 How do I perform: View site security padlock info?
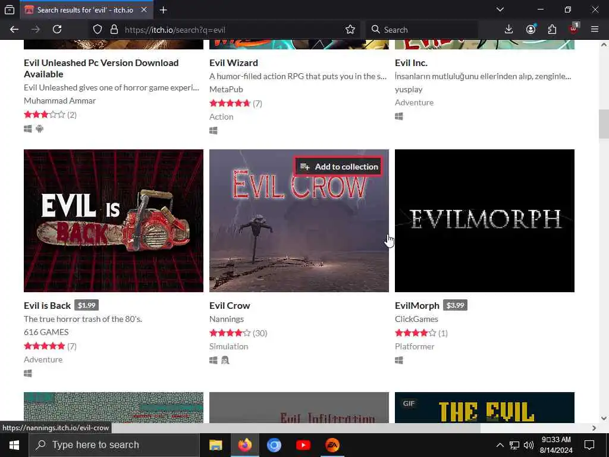[114, 30]
